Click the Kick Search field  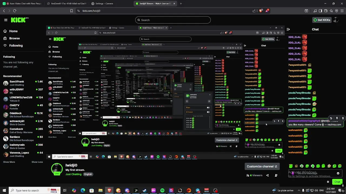[x=173, y=20]
